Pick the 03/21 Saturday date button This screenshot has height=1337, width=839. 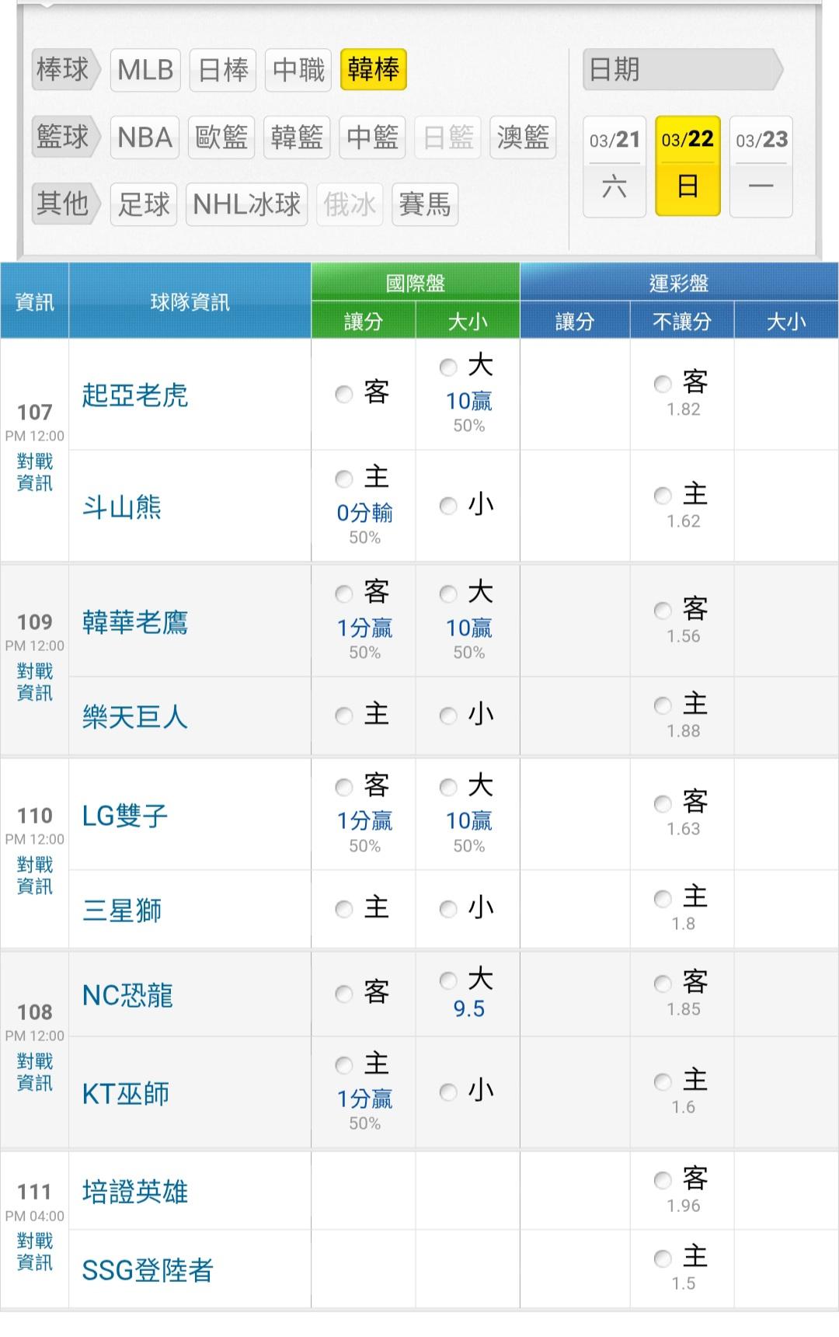(x=614, y=166)
